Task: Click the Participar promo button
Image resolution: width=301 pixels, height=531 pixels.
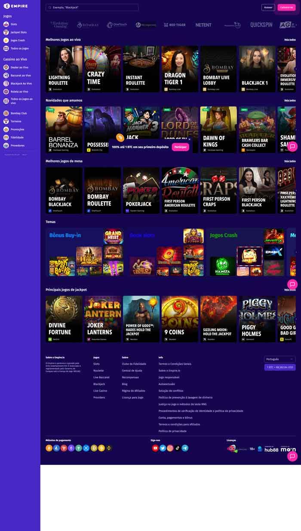Action: pyautogui.click(x=181, y=147)
